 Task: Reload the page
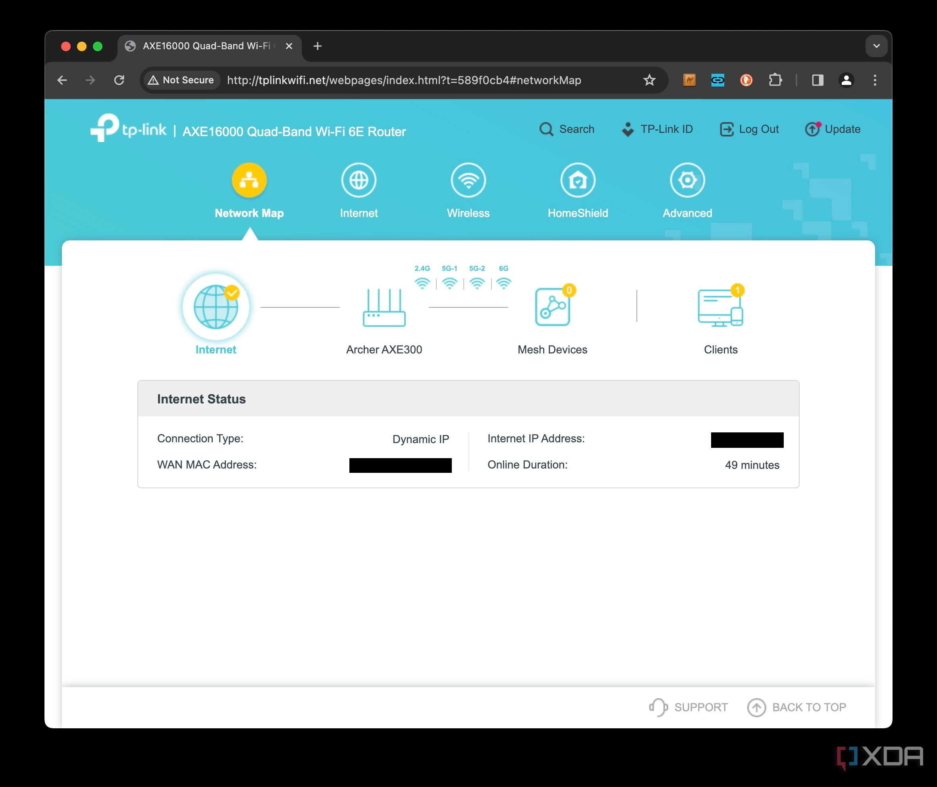pos(119,80)
